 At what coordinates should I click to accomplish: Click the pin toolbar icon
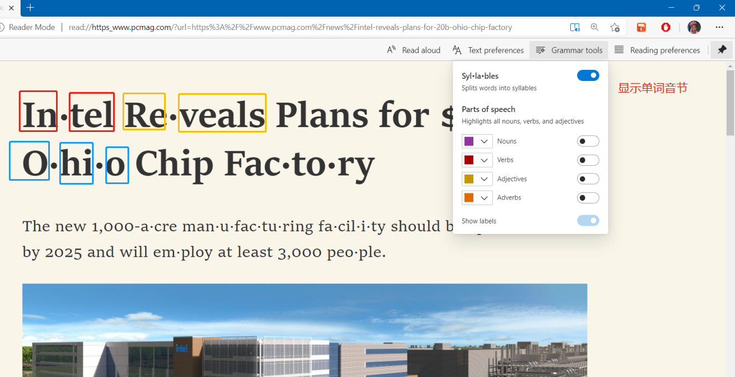(722, 50)
